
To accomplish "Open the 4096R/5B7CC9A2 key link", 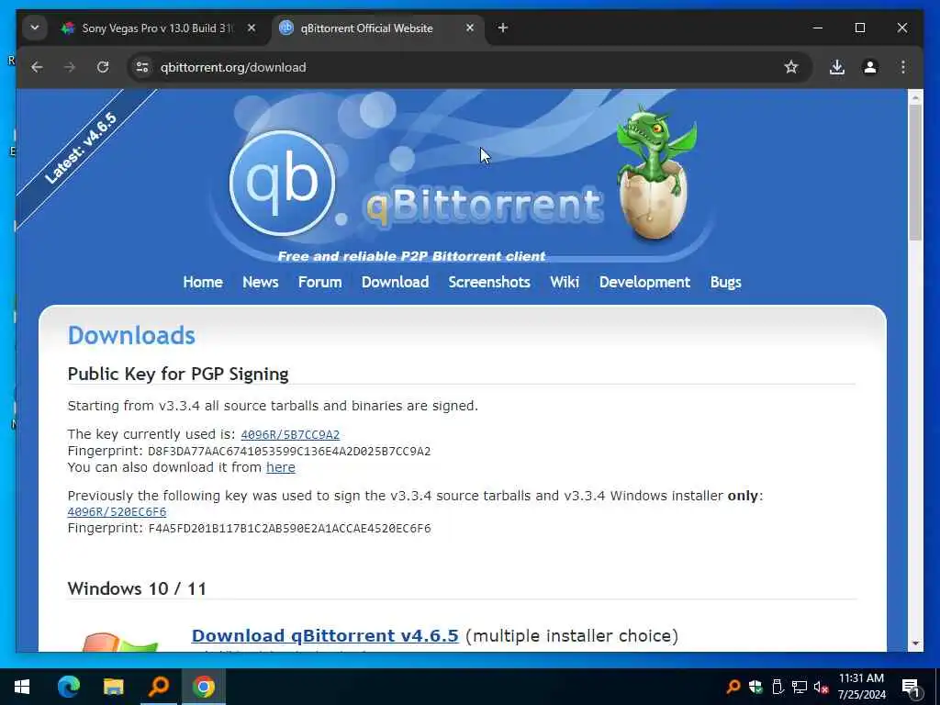I will tap(290, 434).
